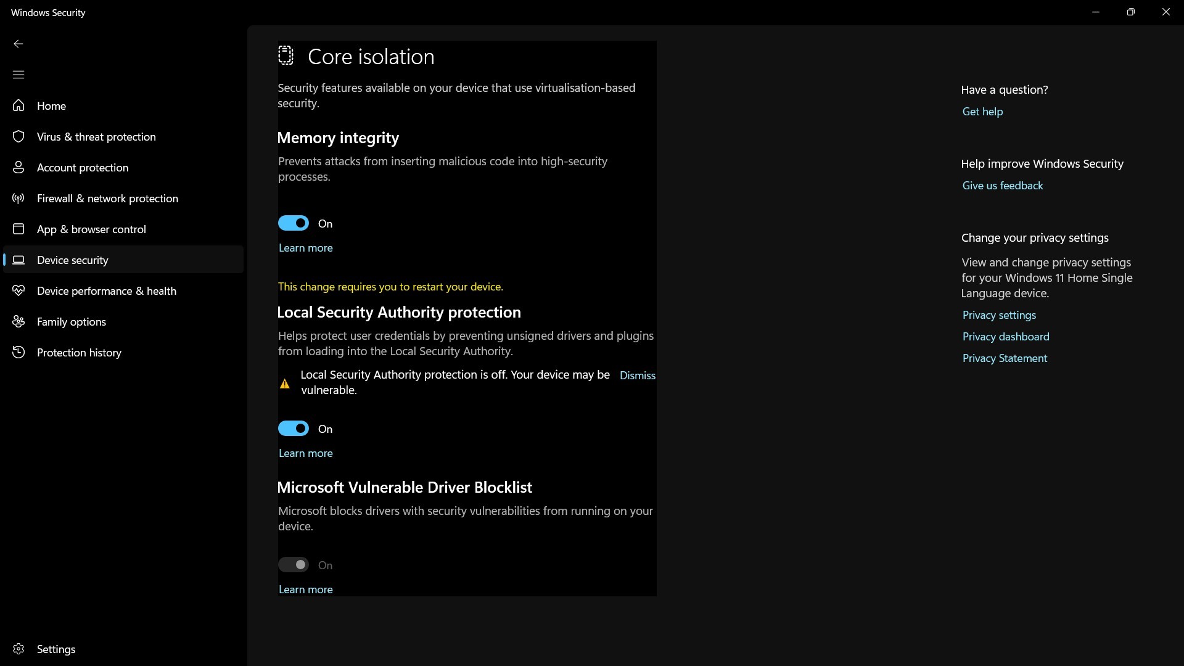This screenshot has width=1184, height=666.
Task: Click the back arrow icon
Action: click(x=18, y=44)
